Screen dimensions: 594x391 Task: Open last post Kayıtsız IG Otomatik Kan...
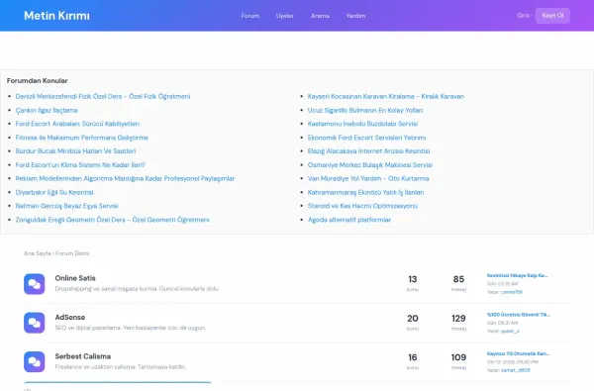(x=518, y=353)
